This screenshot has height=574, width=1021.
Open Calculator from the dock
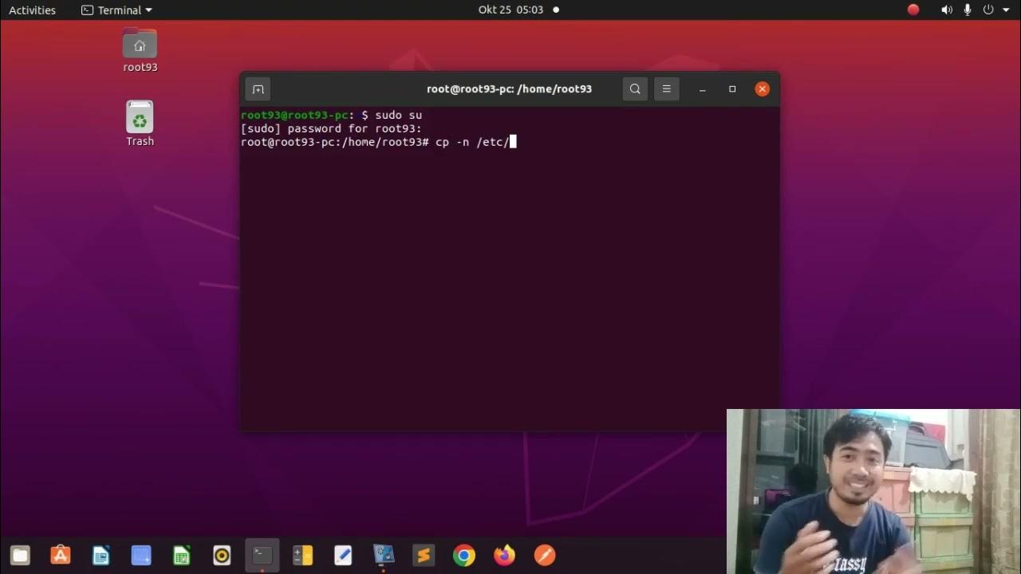[302, 555]
